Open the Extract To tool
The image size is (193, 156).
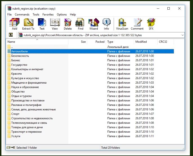coord(28,24)
